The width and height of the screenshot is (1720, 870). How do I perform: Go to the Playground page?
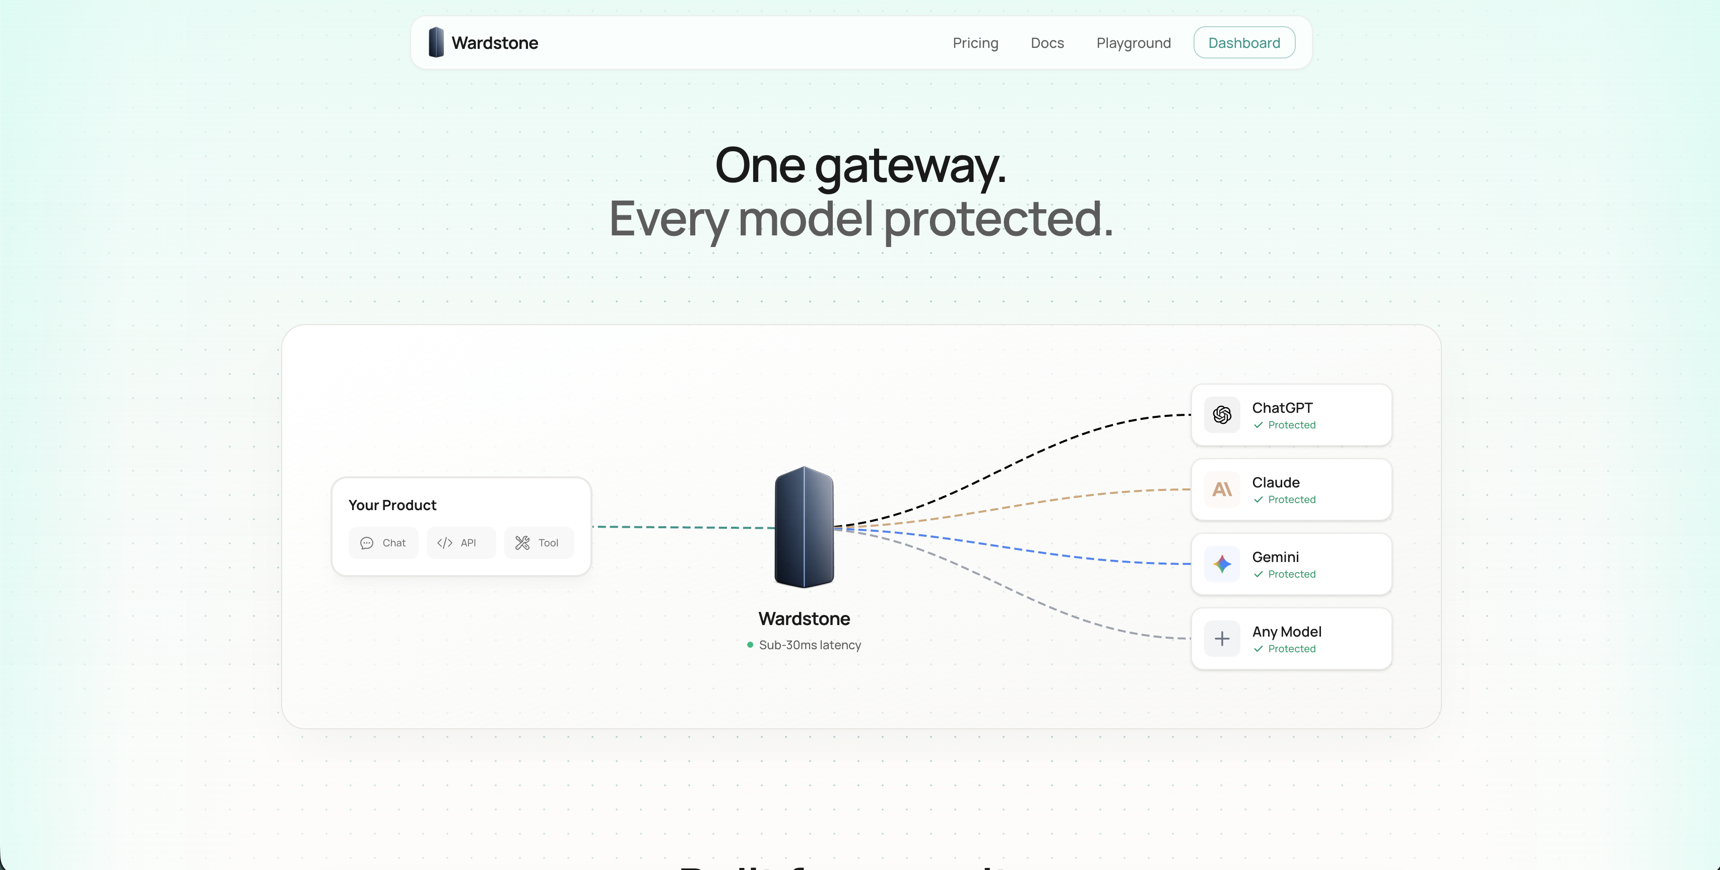coord(1133,43)
